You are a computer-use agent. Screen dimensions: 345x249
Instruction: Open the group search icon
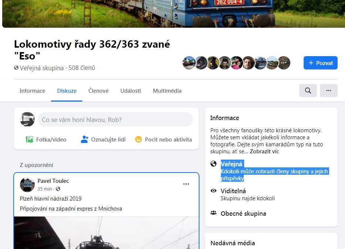click(308, 91)
